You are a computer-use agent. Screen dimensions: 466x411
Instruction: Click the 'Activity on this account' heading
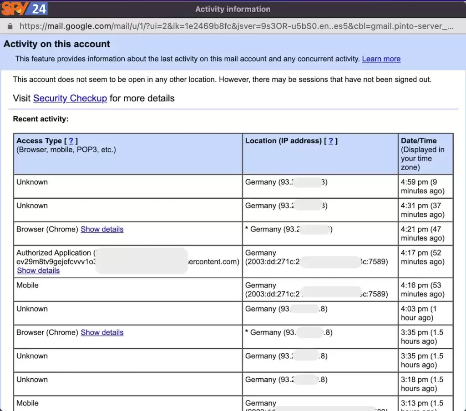click(57, 44)
